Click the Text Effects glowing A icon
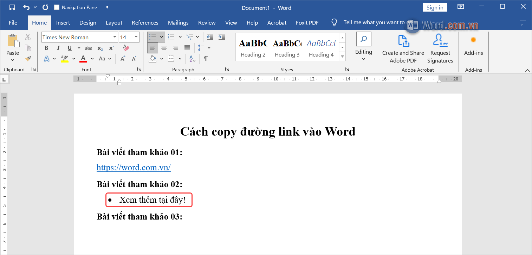This screenshot has width=532, height=255. 47,59
